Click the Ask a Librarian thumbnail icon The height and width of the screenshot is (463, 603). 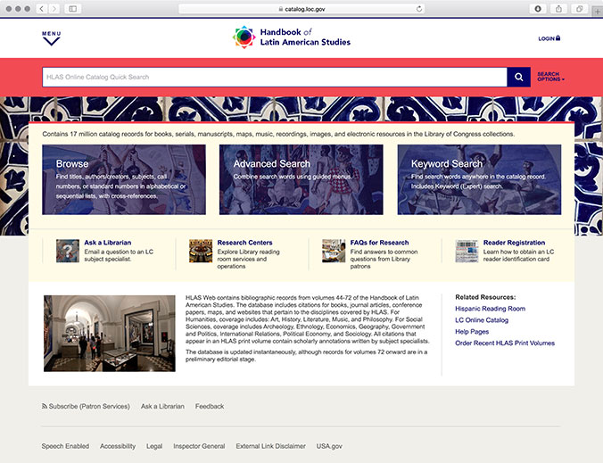coord(67,251)
